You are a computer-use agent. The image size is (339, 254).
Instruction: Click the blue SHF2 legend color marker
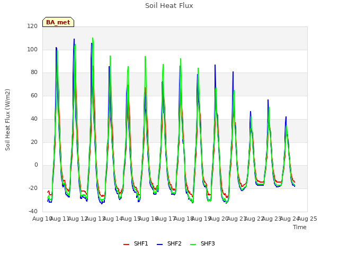[x=159, y=244]
